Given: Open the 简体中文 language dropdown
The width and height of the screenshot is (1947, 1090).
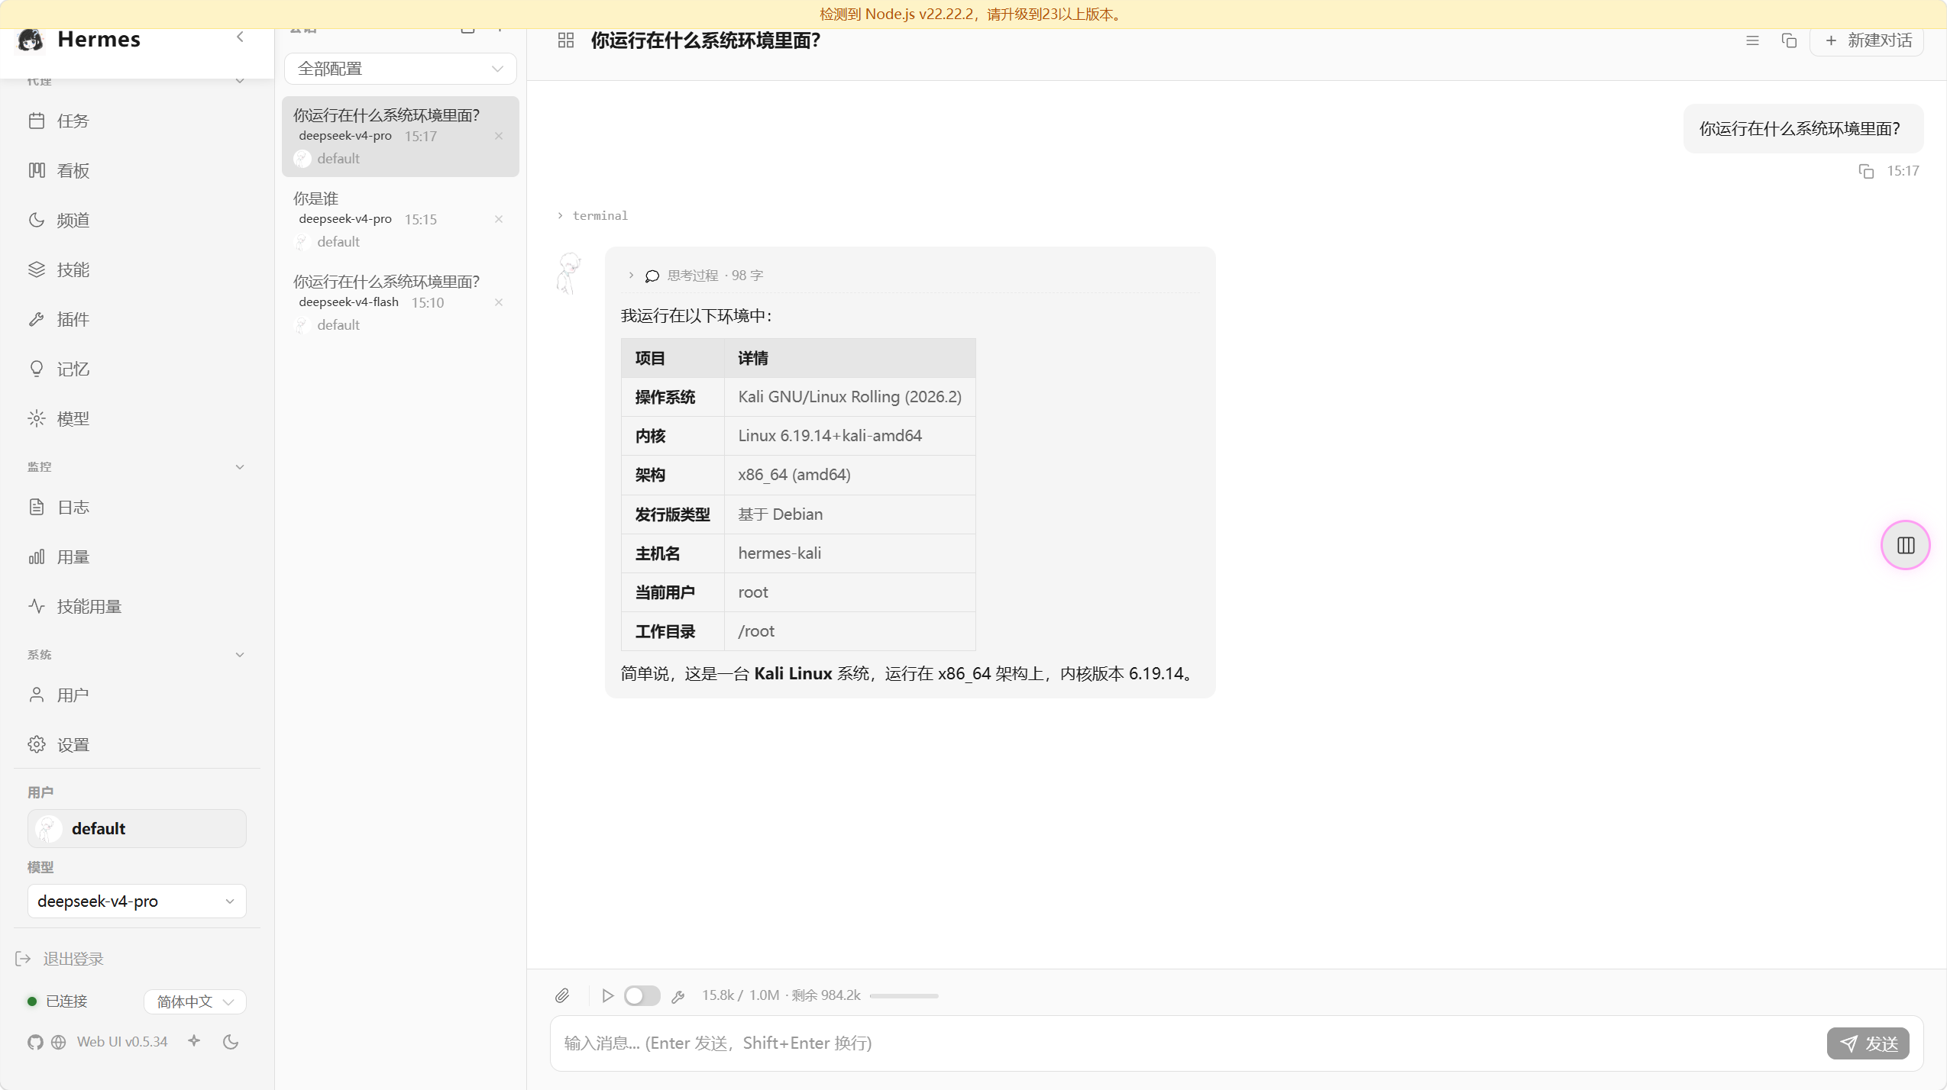Looking at the screenshot, I should (195, 1001).
